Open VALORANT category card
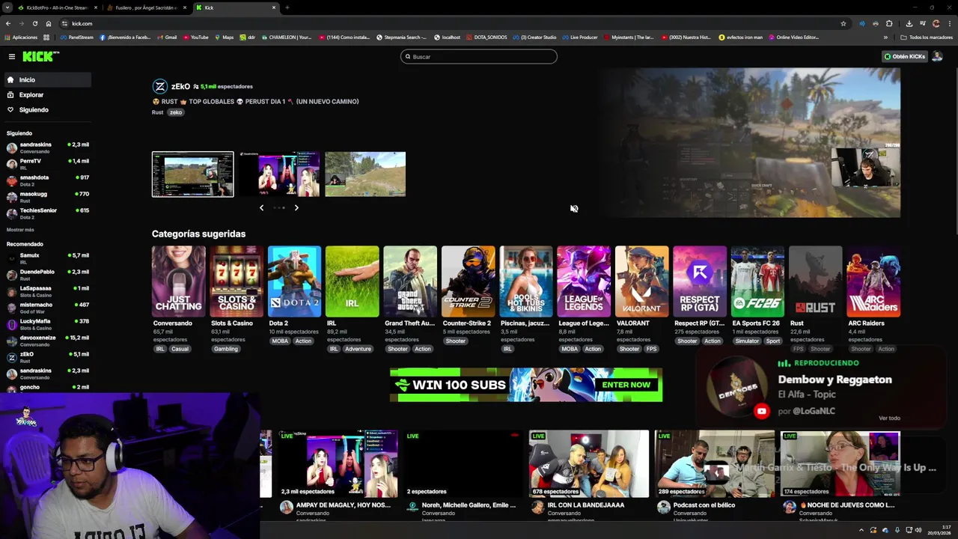Viewport: 958px width, 539px height. (642, 281)
